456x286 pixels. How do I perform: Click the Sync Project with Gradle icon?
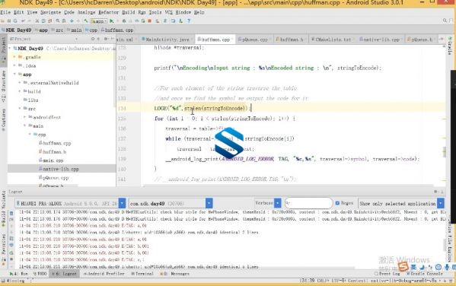tap(165, 21)
